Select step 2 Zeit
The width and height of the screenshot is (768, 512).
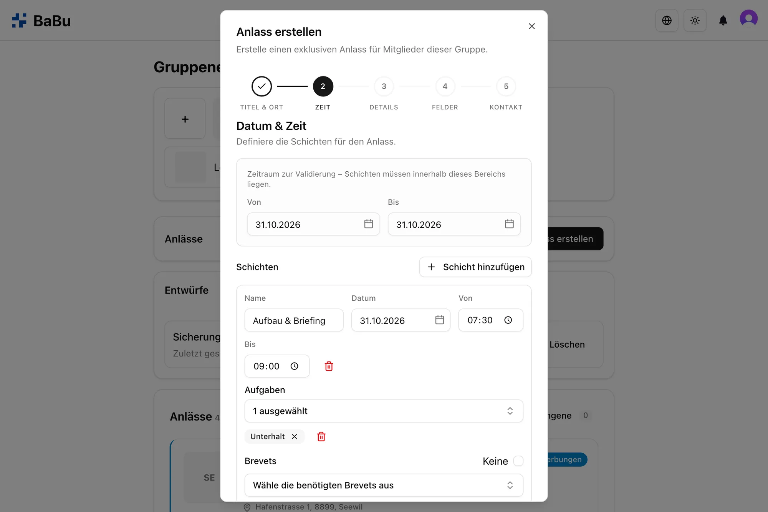tap(323, 86)
